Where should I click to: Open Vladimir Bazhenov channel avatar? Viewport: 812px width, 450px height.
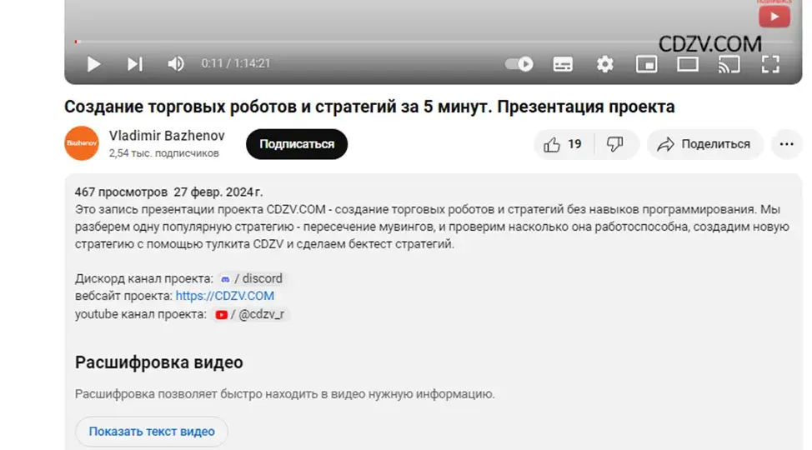pos(82,143)
